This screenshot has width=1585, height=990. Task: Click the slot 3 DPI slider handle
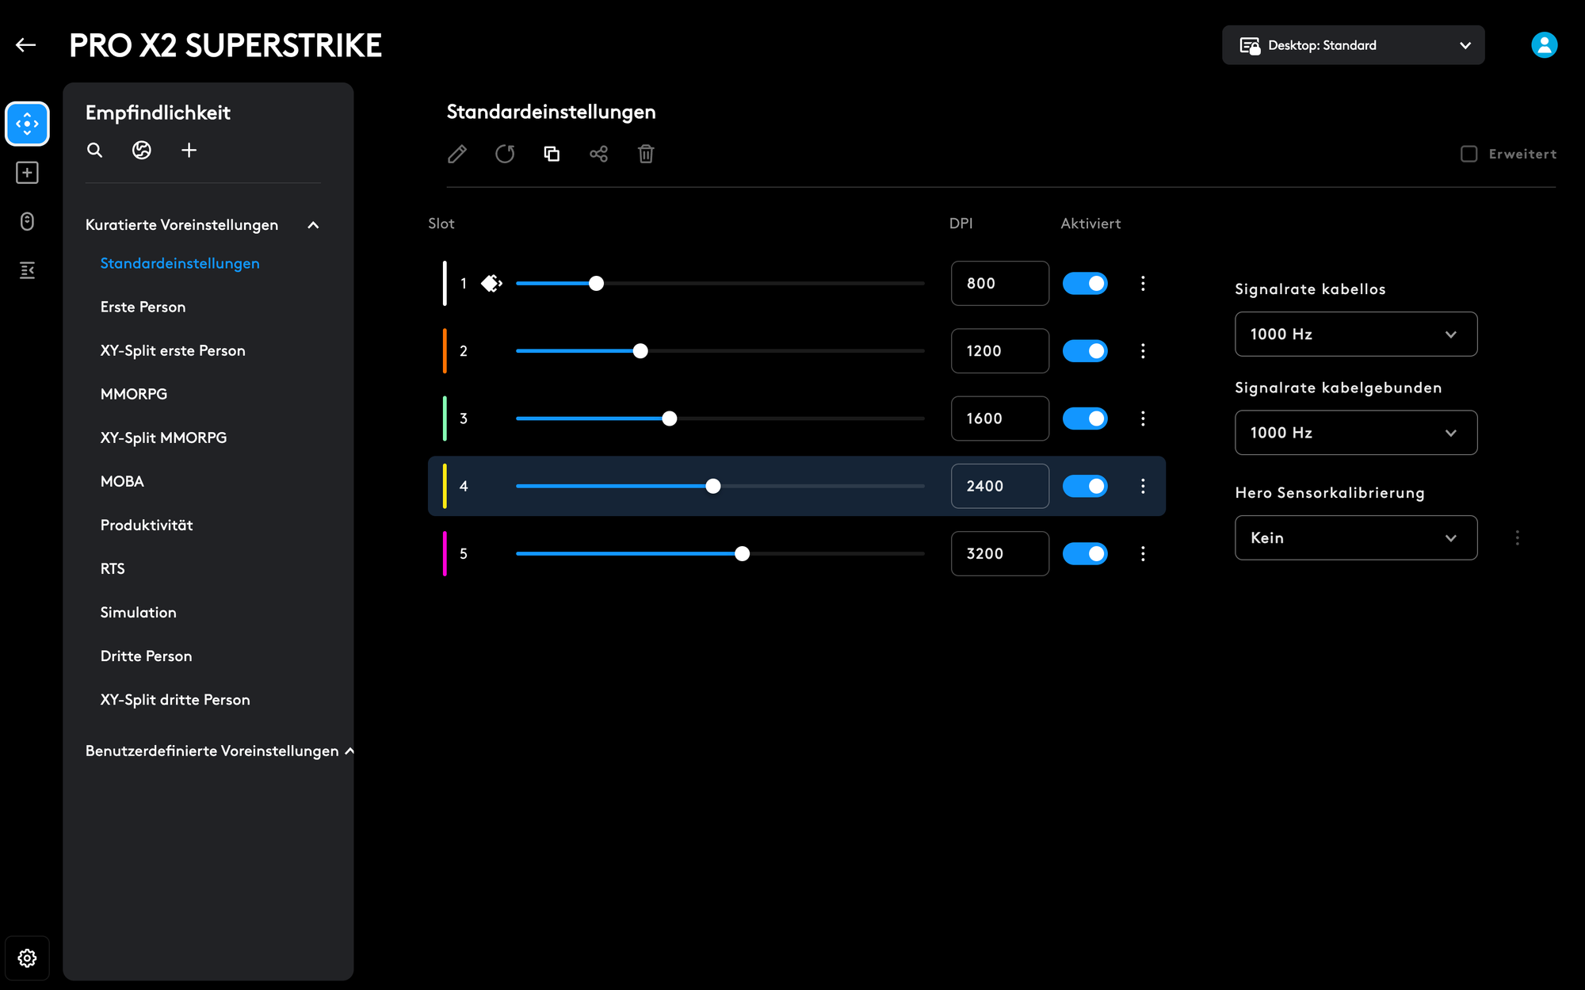point(670,419)
